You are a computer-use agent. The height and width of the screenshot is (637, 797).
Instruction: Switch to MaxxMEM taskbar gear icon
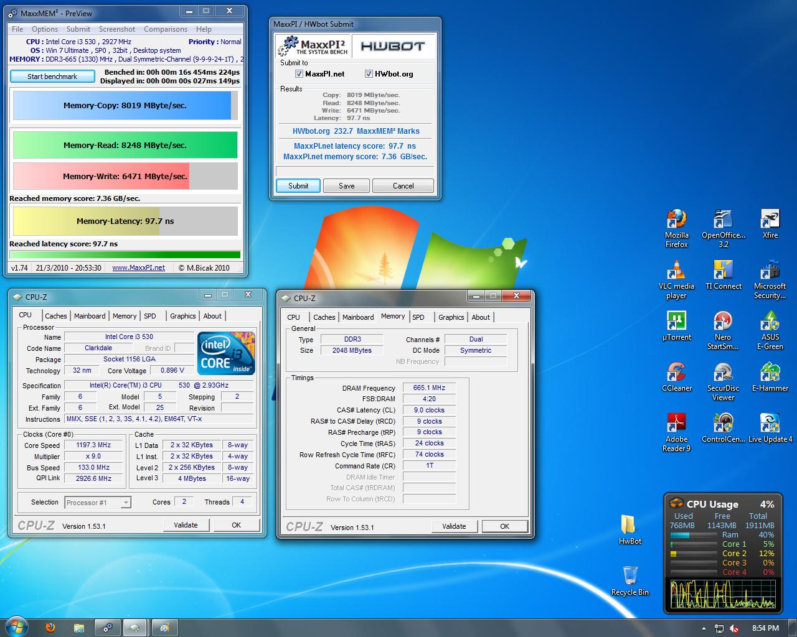(x=108, y=627)
